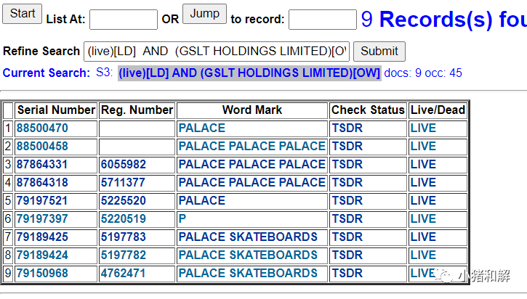Check TSDR status for 88500470
Screen dimensions: 527x299
coord(347,128)
